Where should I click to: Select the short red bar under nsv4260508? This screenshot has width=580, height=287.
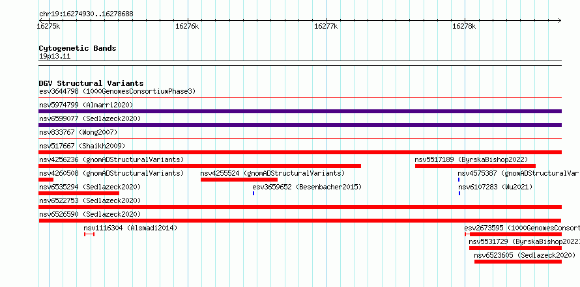click(46, 180)
